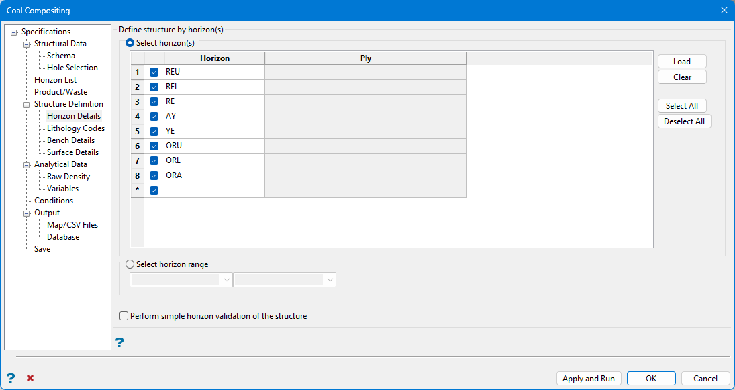Viewport: 735px width, 390px height.
Task: Close the Coal Compositing window
Action: pyautogui.click(x=724, y=10)
